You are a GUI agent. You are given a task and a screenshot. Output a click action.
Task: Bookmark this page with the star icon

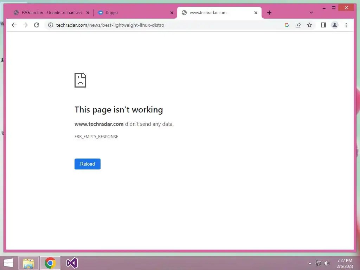coord(309,25)
